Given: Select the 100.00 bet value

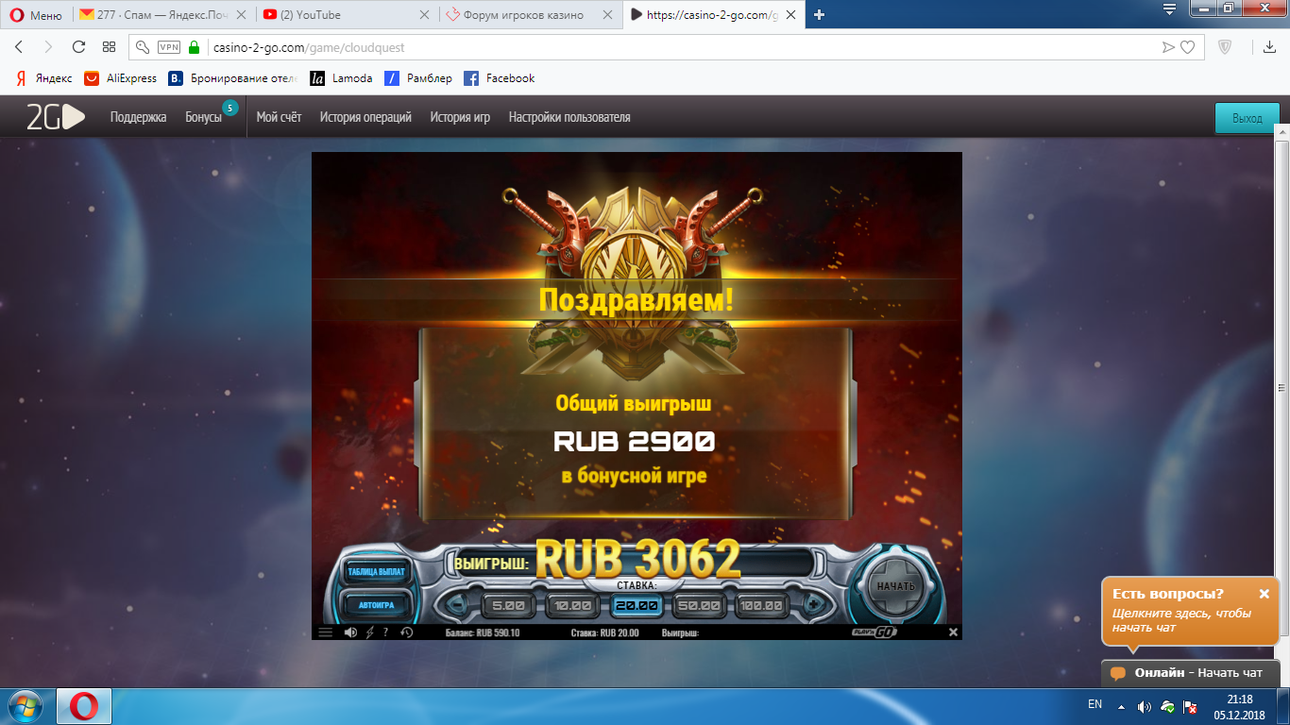Looking at the screenshot, I should tap(760, 605).
